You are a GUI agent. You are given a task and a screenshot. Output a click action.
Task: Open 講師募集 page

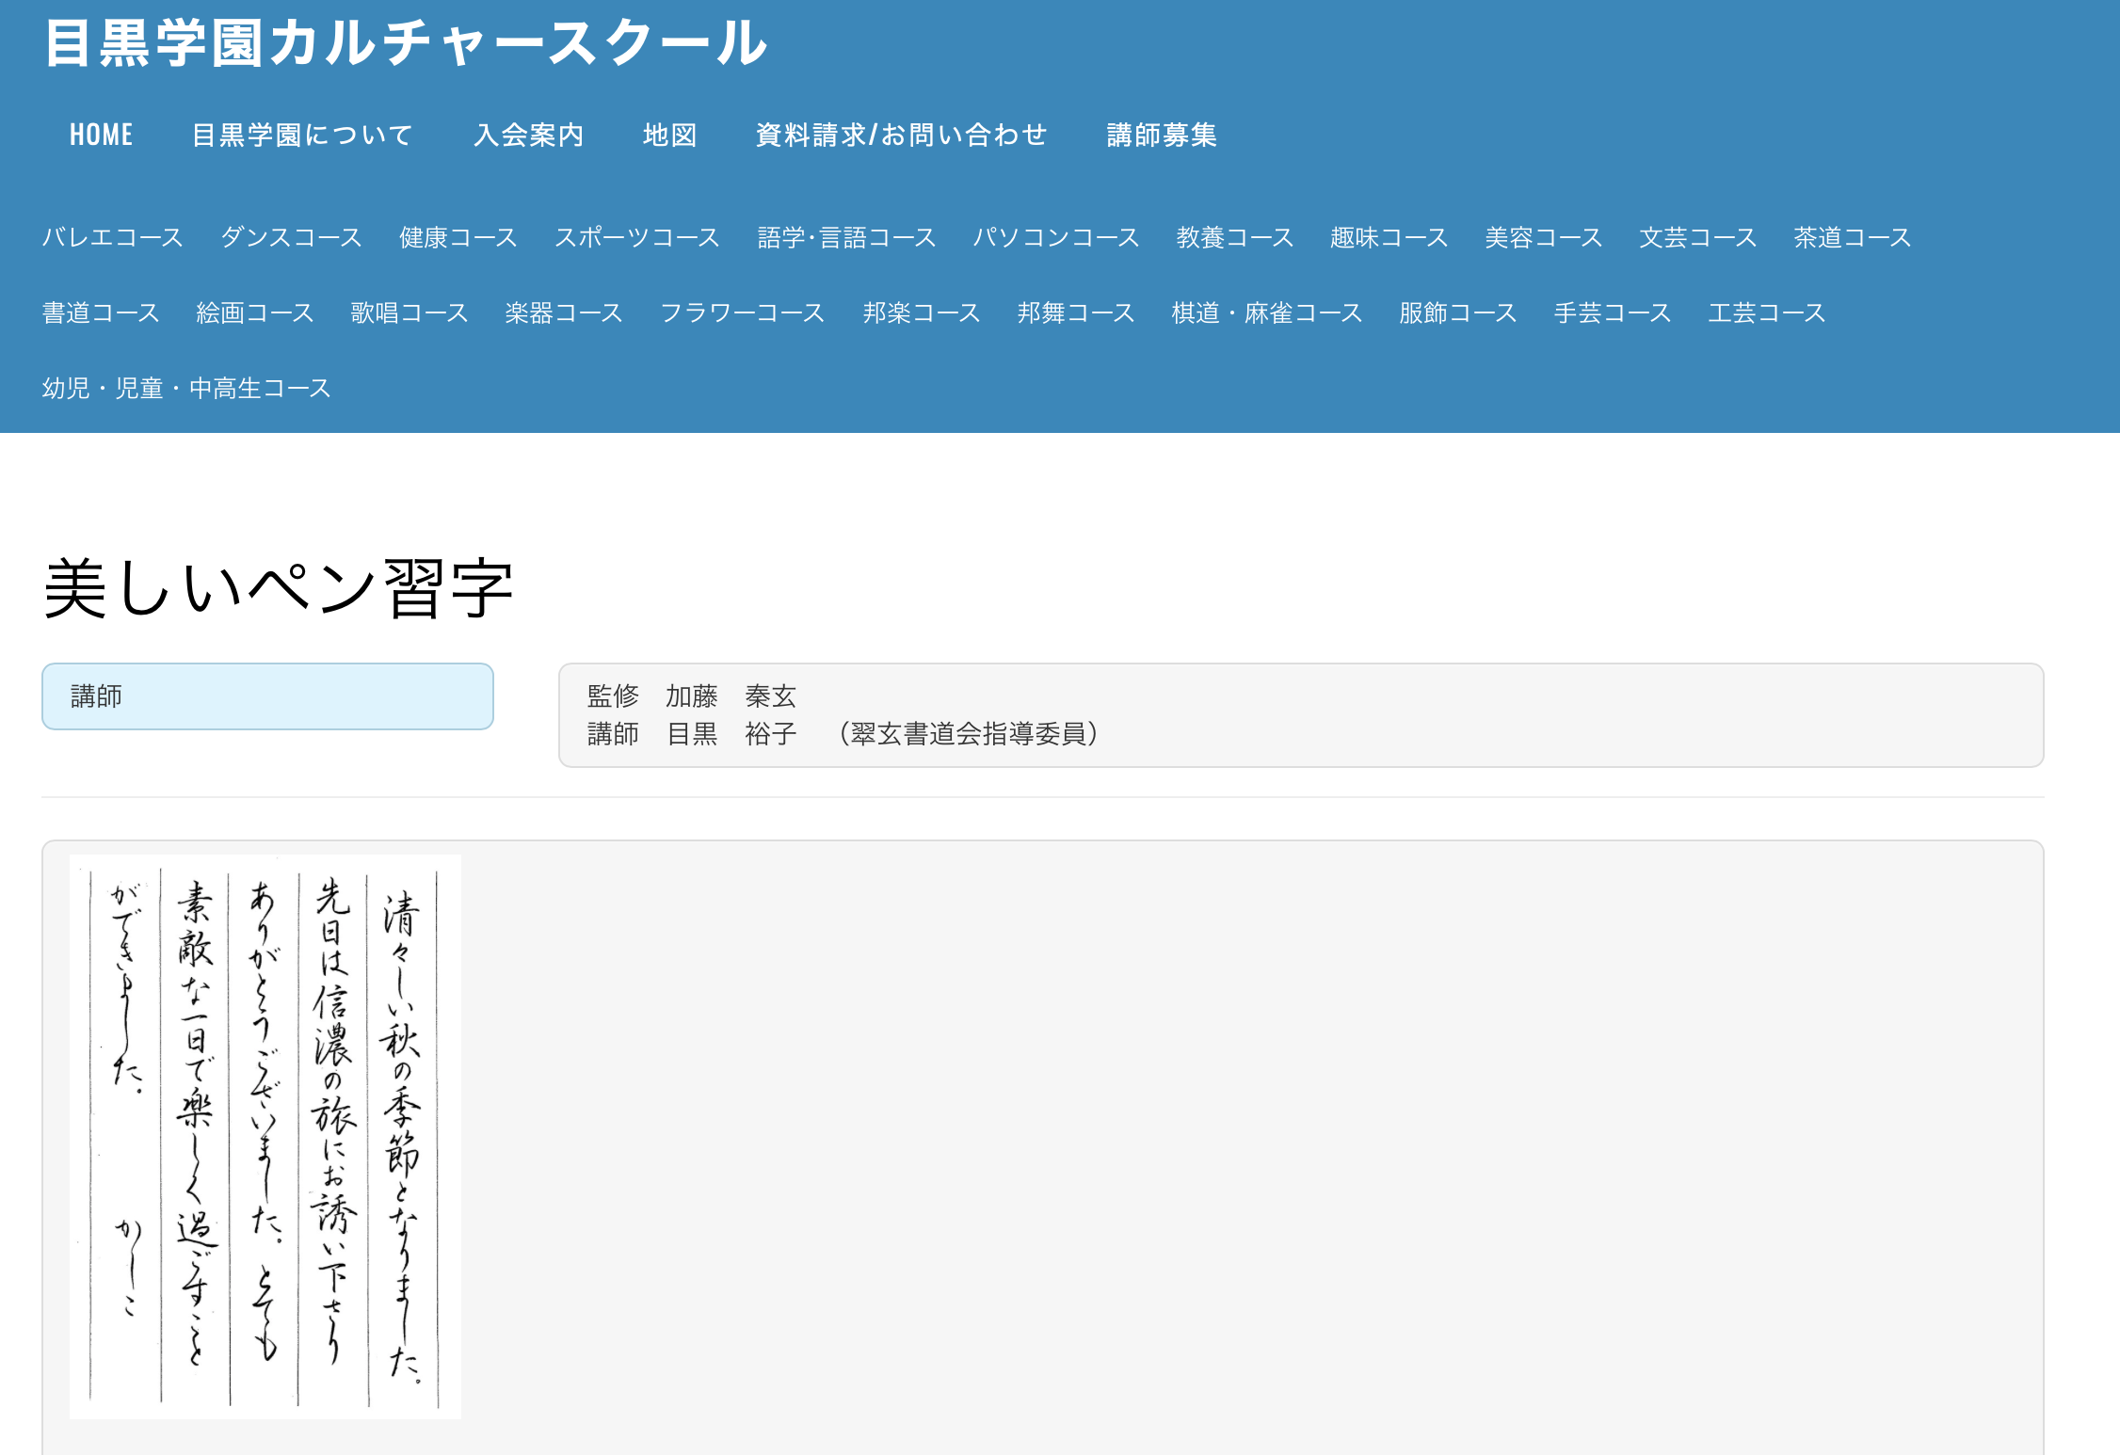[1162, 136]
